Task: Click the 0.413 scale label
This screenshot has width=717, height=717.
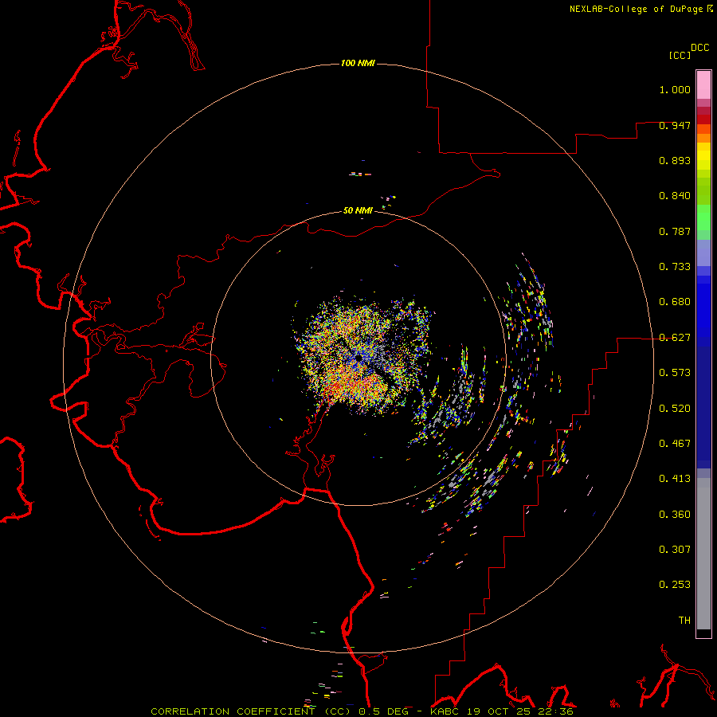Action: pos(675,479)
